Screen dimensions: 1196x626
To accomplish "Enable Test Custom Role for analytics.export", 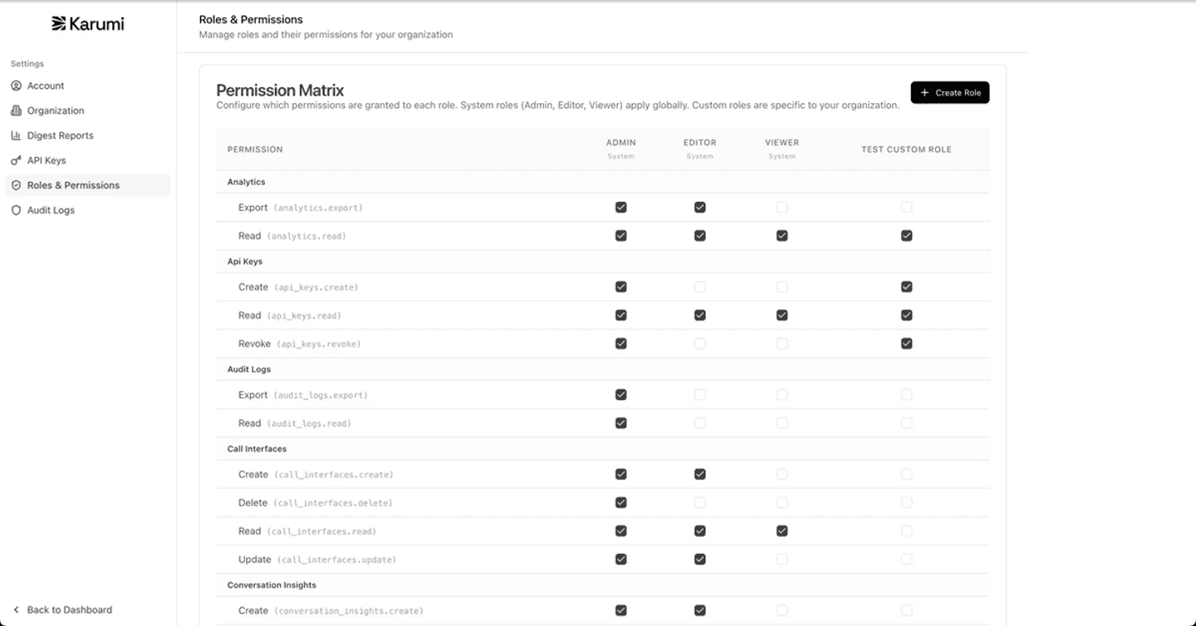I will [x=906, y=208].
